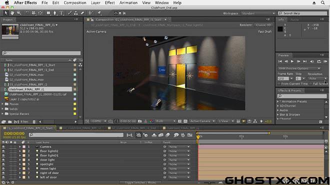This screenshot has height=185, width=330.
Task: Toggle motion blur switch in timeline
Action: pos(167,135)
